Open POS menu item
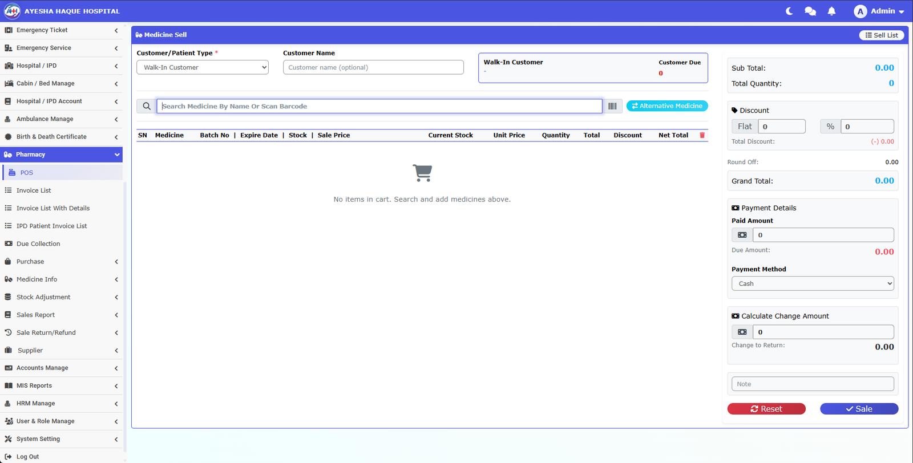The height and width of the screenshot is (463, 913). (62, 172)
